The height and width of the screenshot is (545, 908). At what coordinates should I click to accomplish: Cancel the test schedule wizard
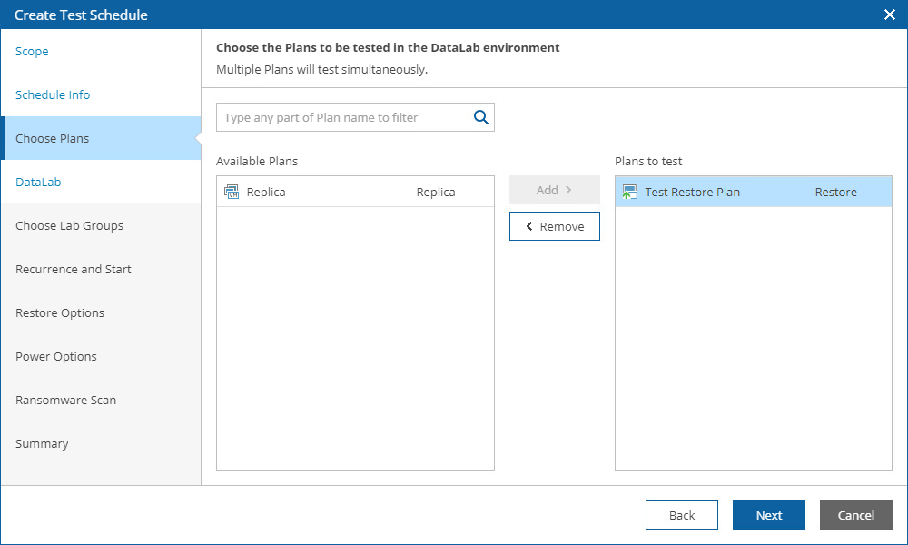point(855,515)
